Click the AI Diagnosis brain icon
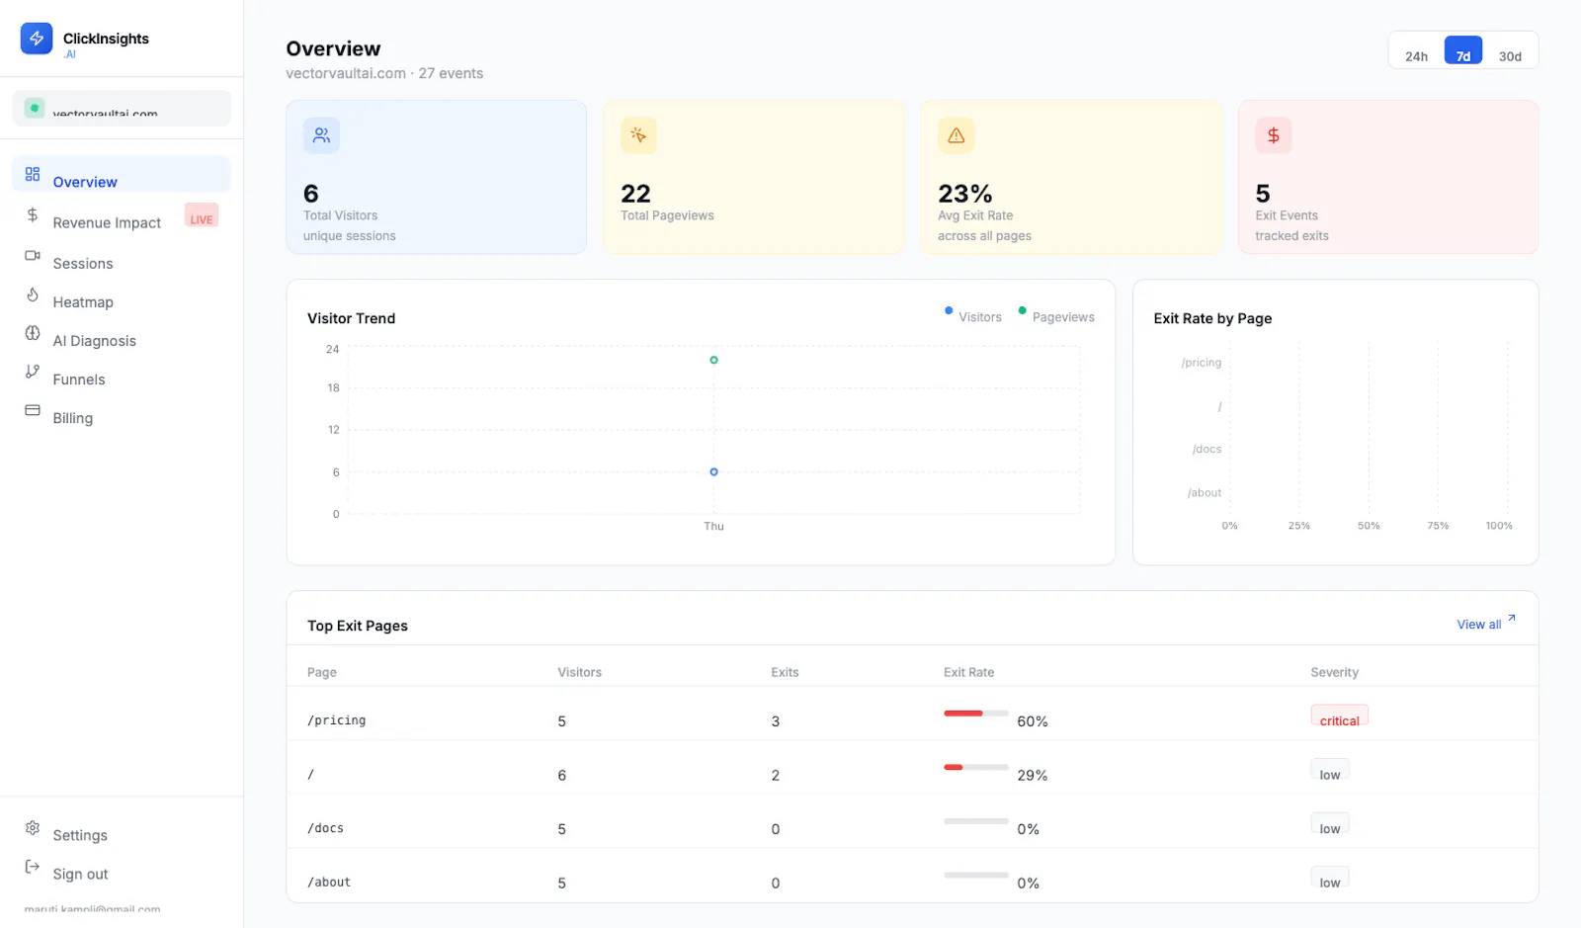 pos(33,333)
